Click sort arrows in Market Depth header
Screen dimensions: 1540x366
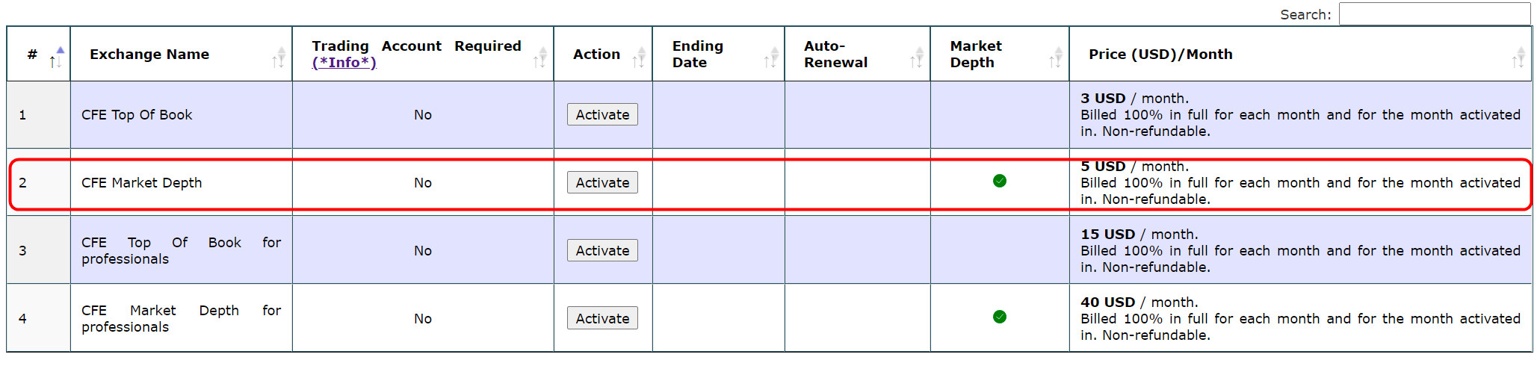click(1055, 57)
